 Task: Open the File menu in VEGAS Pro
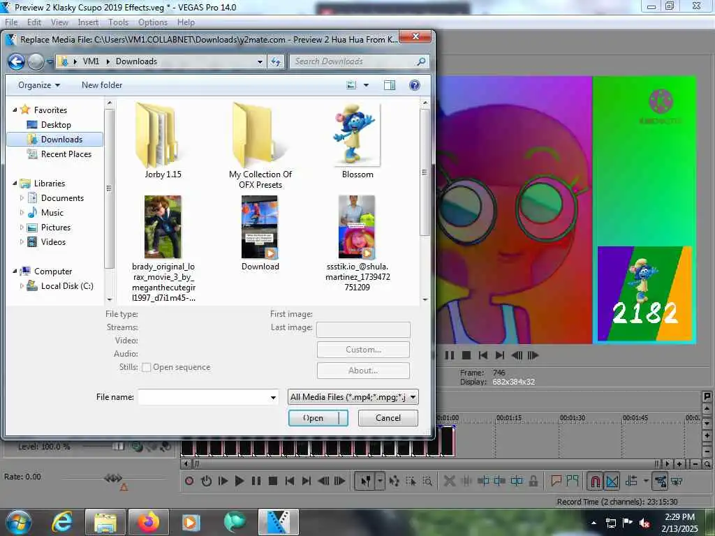click(11, 22)
